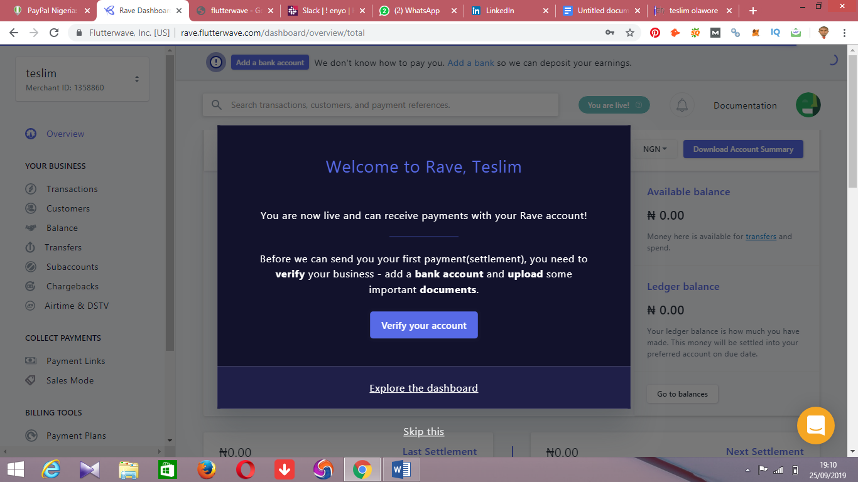Open Chargebacks in the sidebar
This screenshot has width=858, height=482.
pos(73,286)
